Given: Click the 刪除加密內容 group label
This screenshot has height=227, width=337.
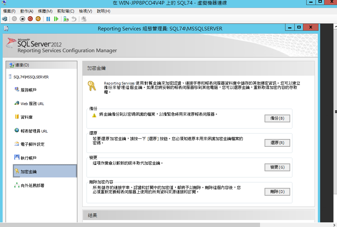Looking at the screenshot, I should (101, 182).
